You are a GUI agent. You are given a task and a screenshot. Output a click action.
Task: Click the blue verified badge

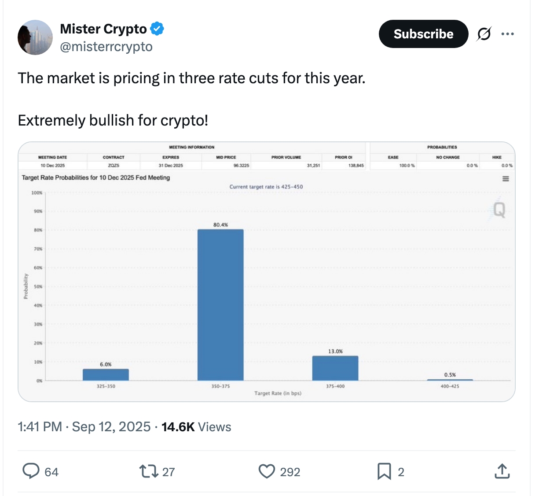tap(157, 29)
